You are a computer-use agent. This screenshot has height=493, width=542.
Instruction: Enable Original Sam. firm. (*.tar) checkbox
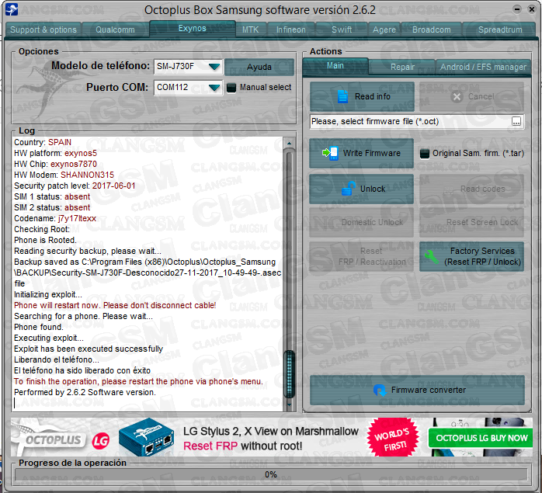pos(425,154)
